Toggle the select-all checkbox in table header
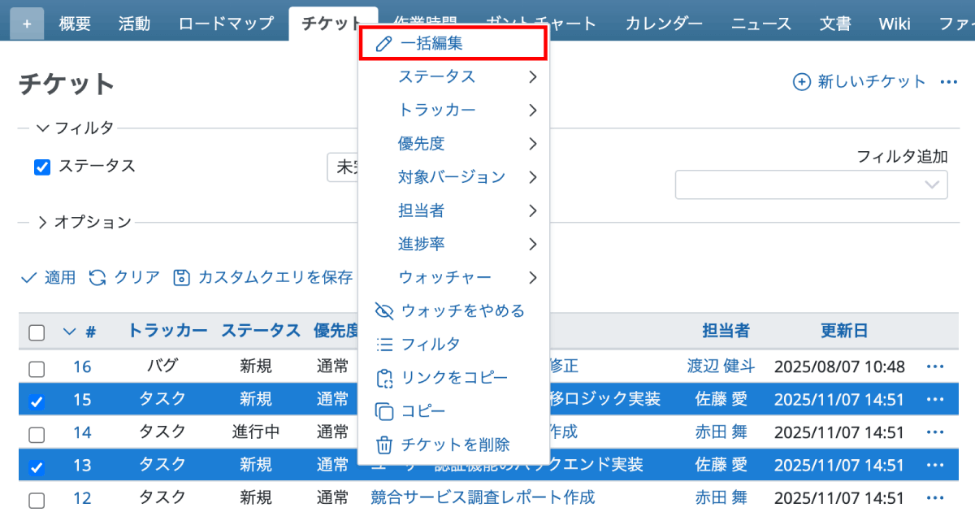The height and width of the screenshot is (512, 975). 37,332
